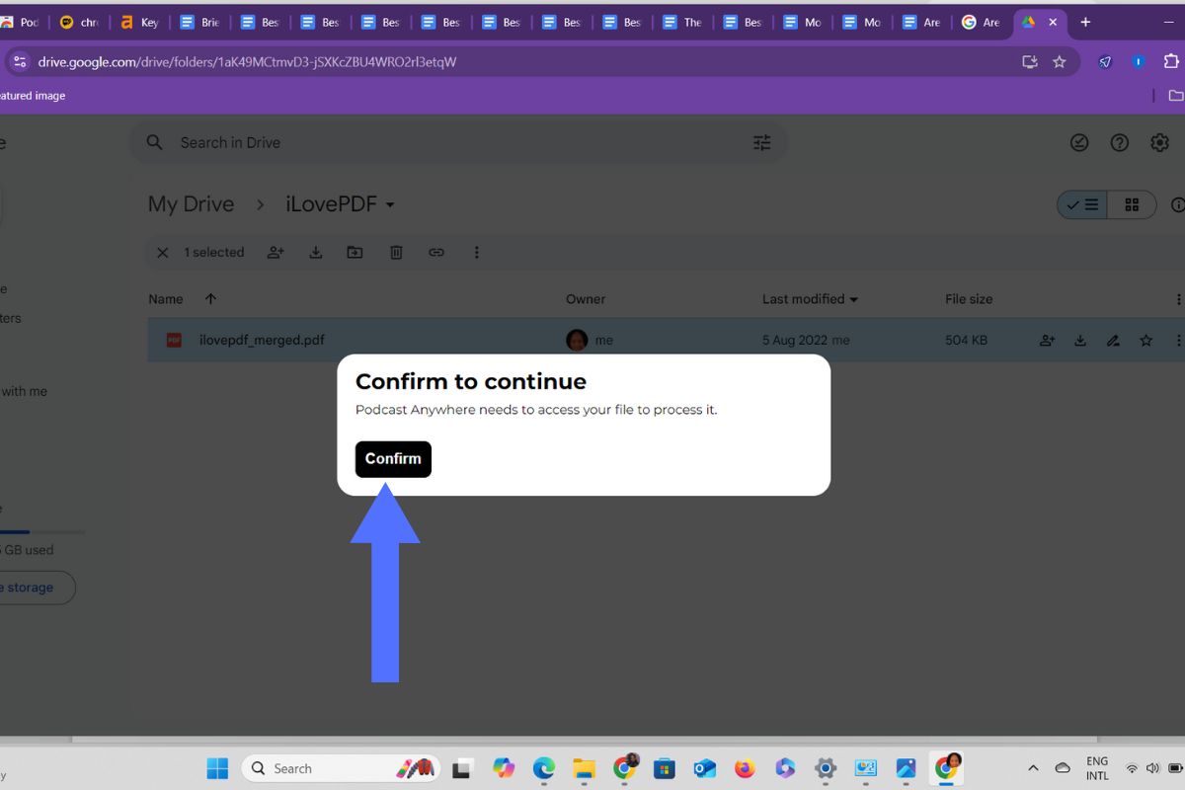Move the selected file to trash
The height and width of the screenshot is (790, 1185).
click(396, 253)
